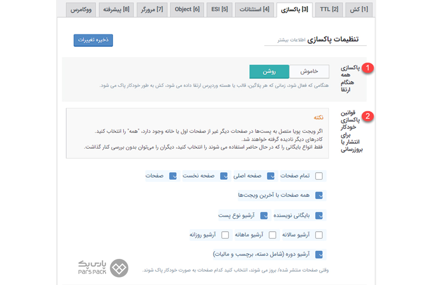Enable the آرشیو روزانه checkbox
The height and width of the screenshot is (285, 428).
(225, 235)
